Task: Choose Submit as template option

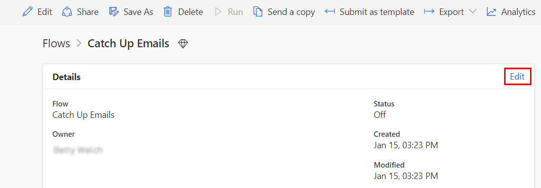Action: [x=377, y=12]
